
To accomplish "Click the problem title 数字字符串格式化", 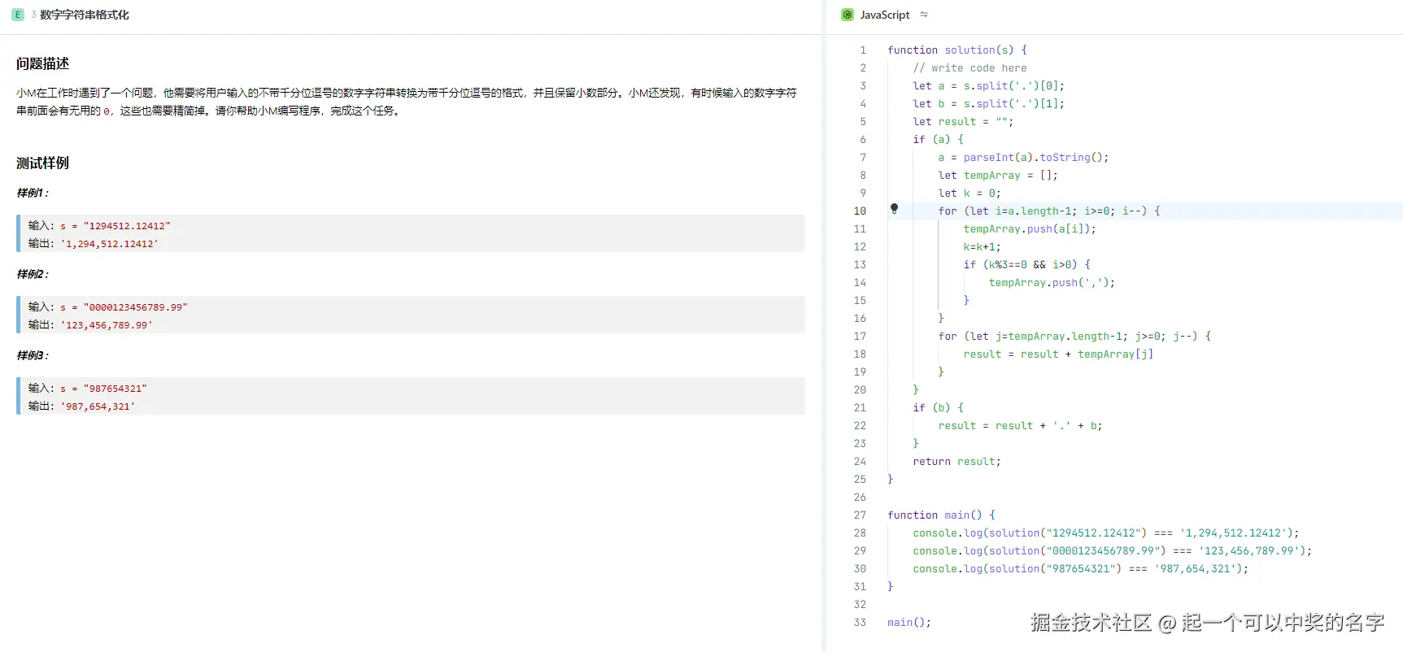I will 85,15.
